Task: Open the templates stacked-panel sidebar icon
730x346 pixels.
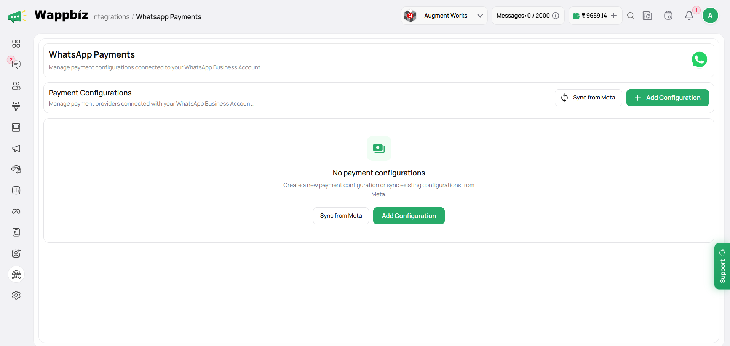Action: click(16, 128)
